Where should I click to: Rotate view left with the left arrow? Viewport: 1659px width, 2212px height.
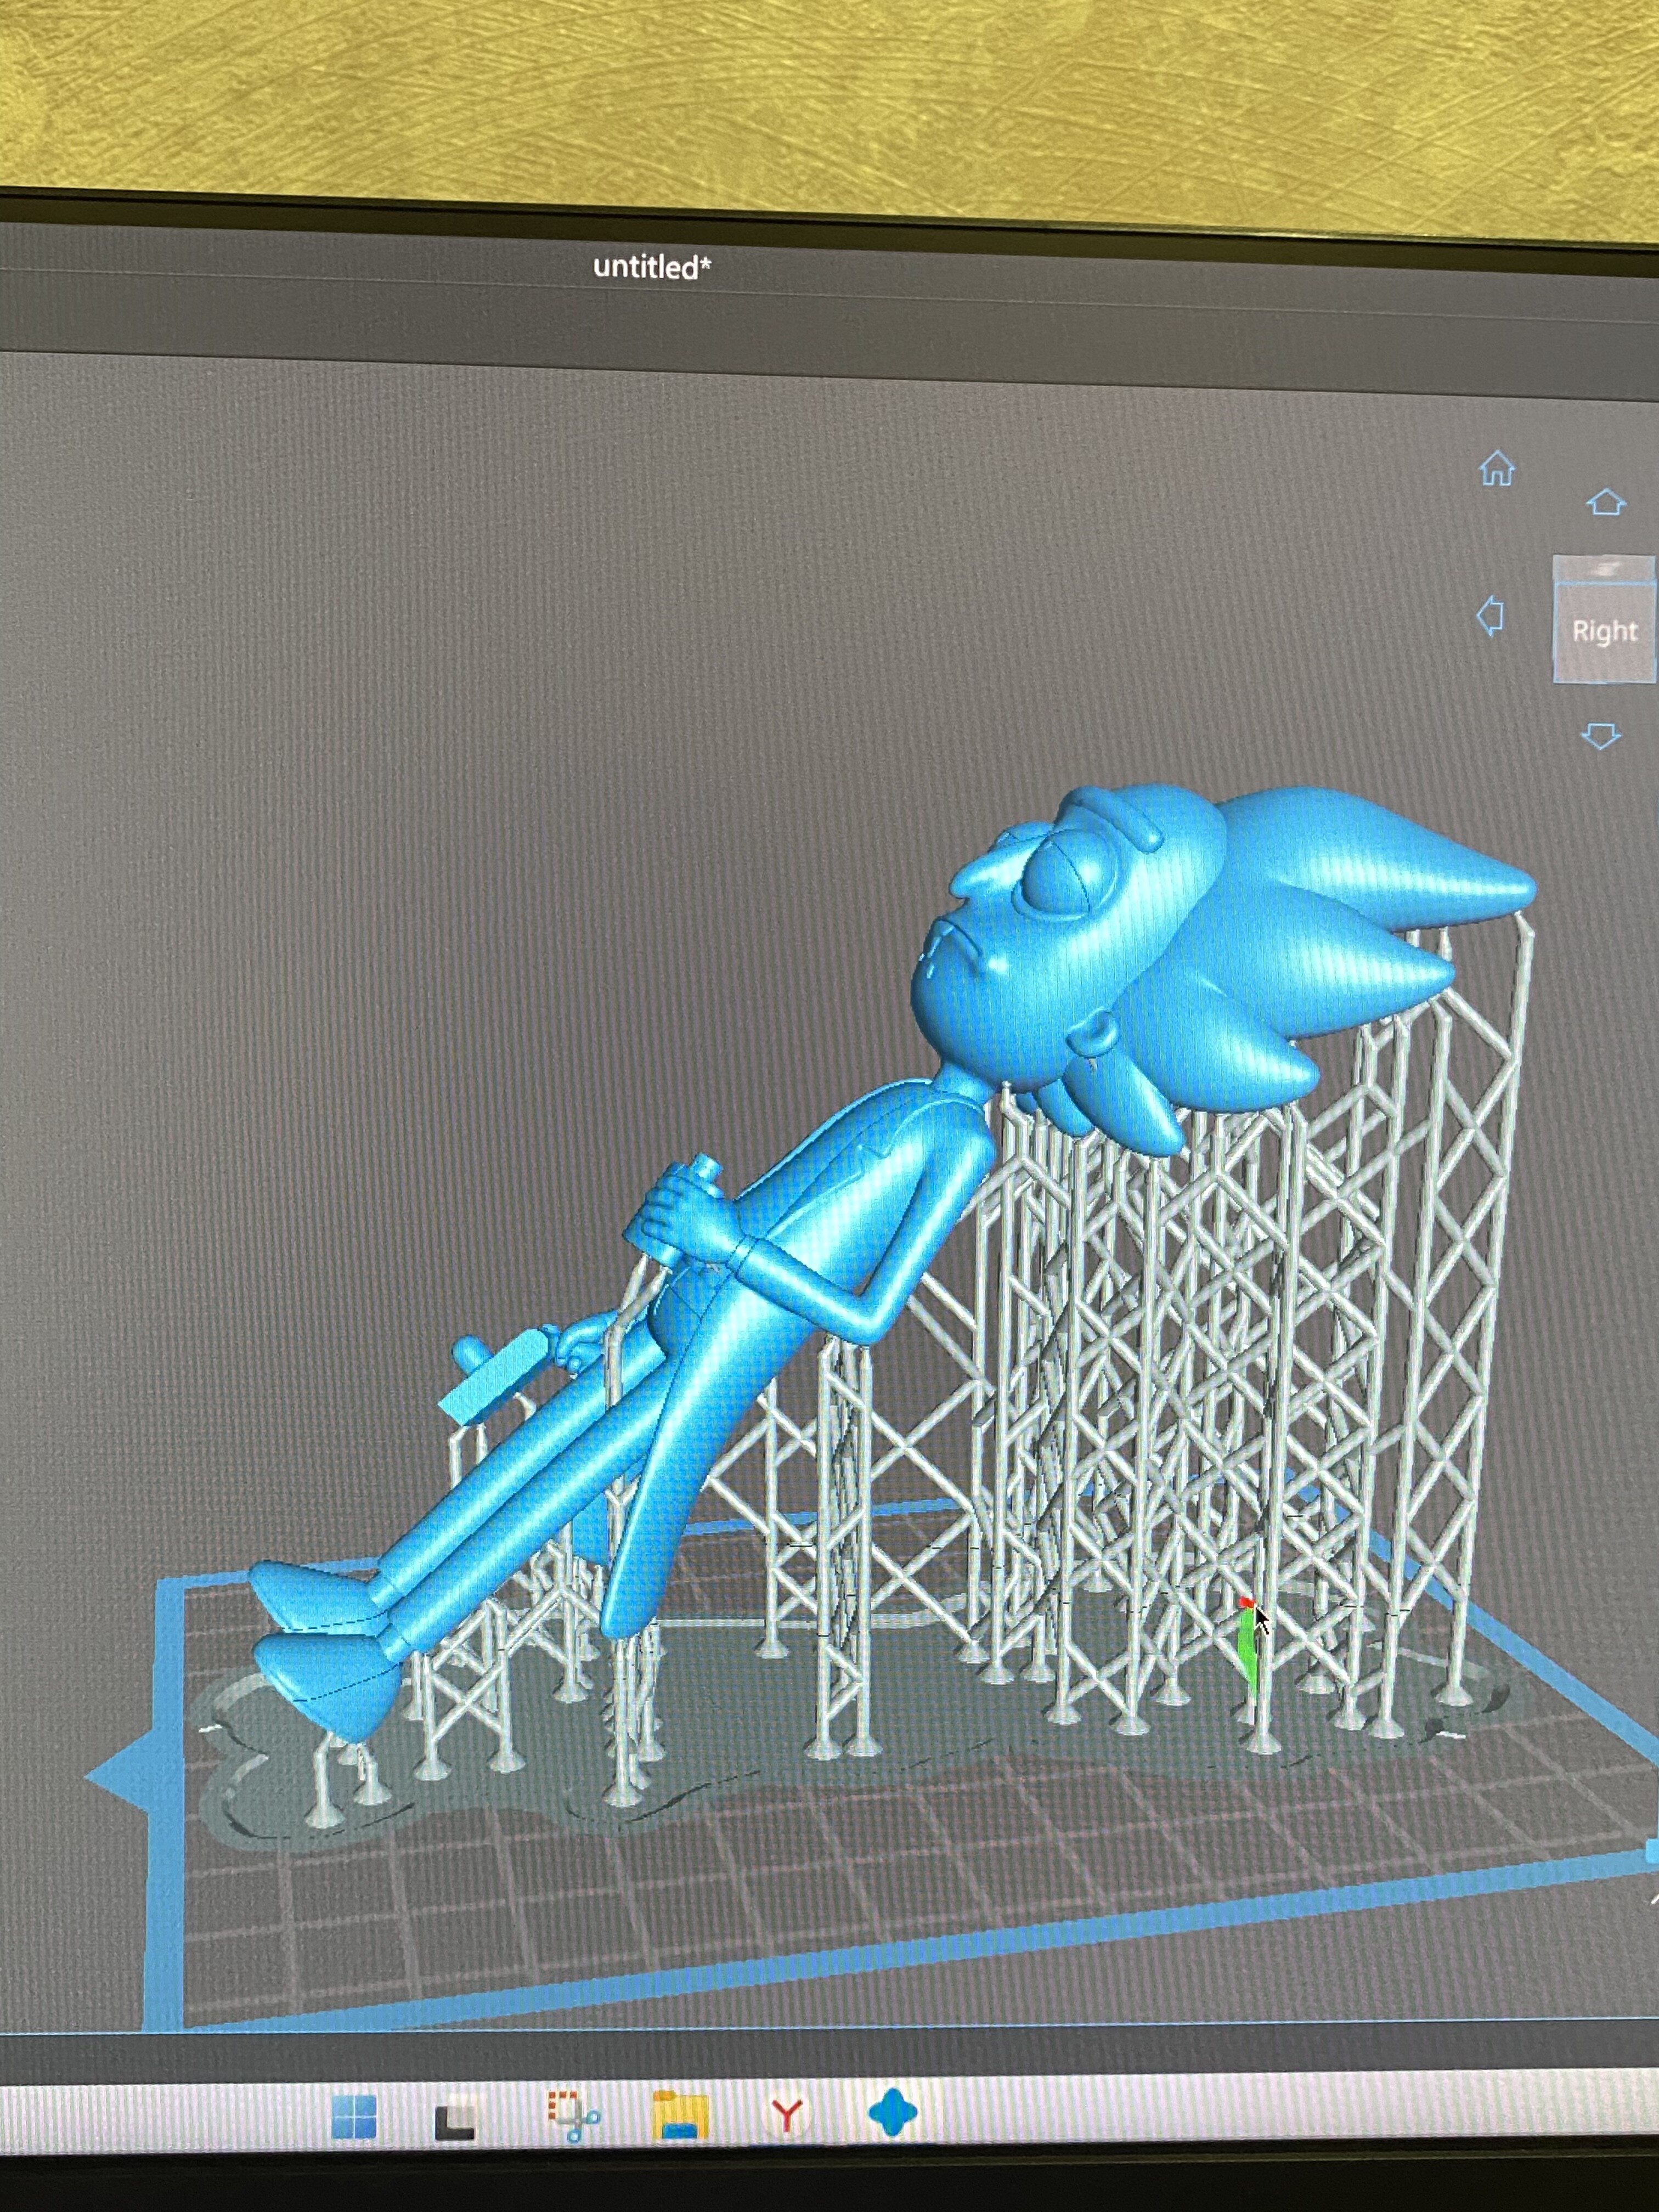pos(1490,616)
